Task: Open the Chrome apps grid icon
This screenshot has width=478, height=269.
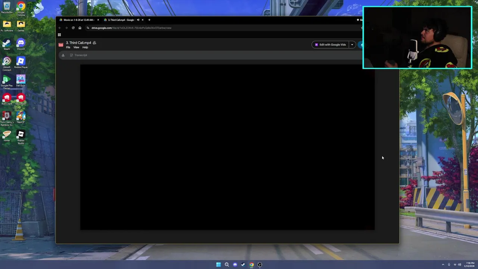Action: pos(59,35)
